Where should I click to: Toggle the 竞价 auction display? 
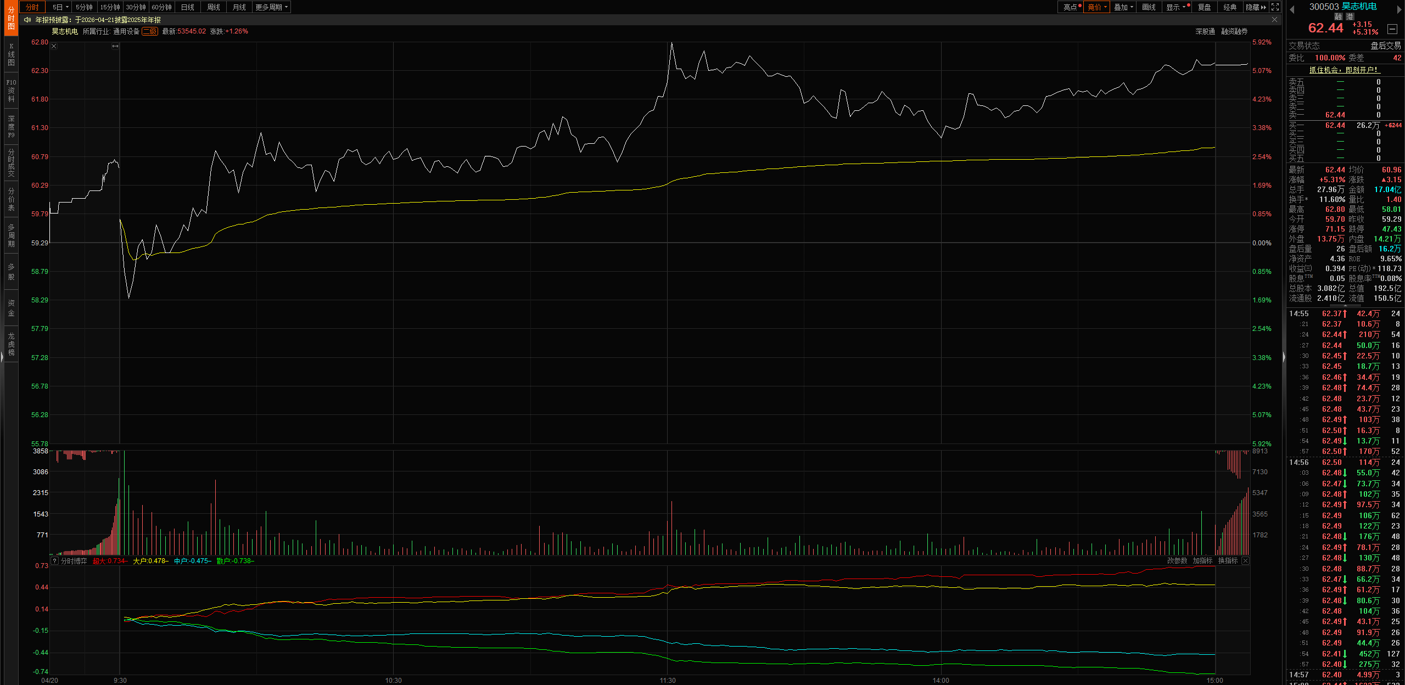tap(1097, 7)
